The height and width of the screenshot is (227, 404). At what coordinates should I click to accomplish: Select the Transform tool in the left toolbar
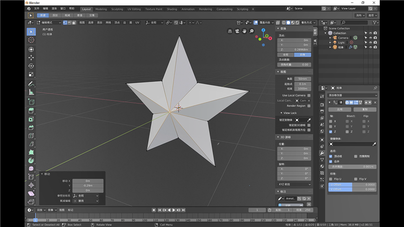click(x=31, y=49)
